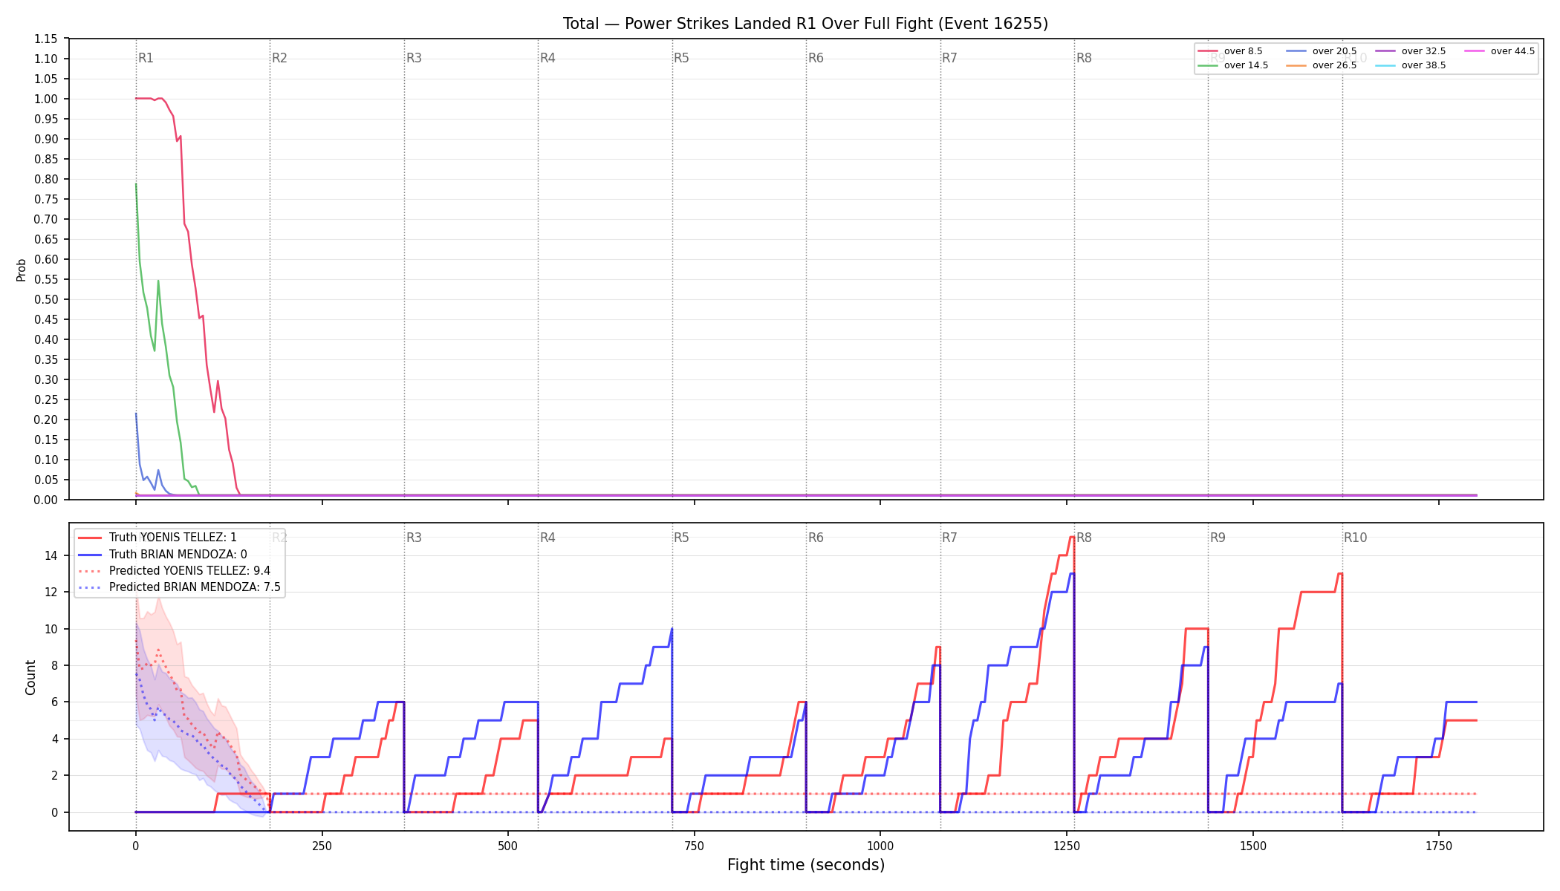Click the chart title mentioning Event 16255

805,24
